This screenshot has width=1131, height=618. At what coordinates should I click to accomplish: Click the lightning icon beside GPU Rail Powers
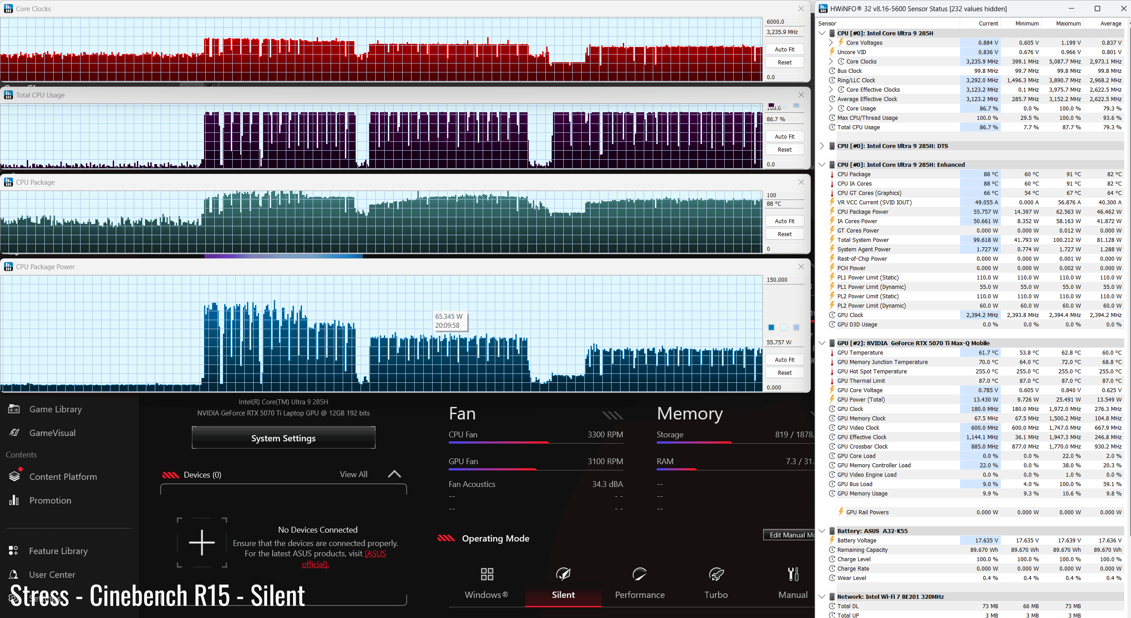[x=841, y=512]
